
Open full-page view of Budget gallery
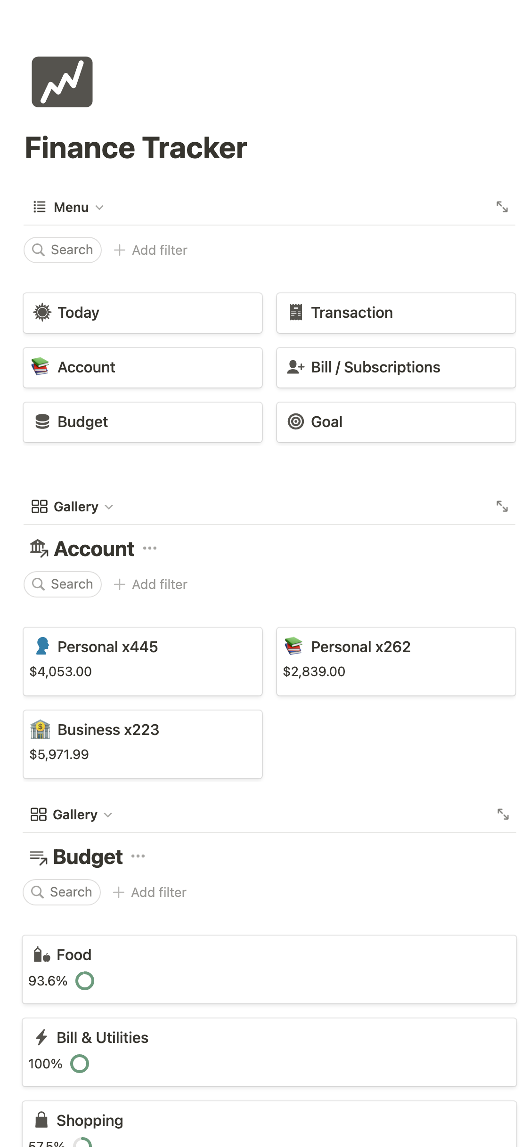pos(503,814)
